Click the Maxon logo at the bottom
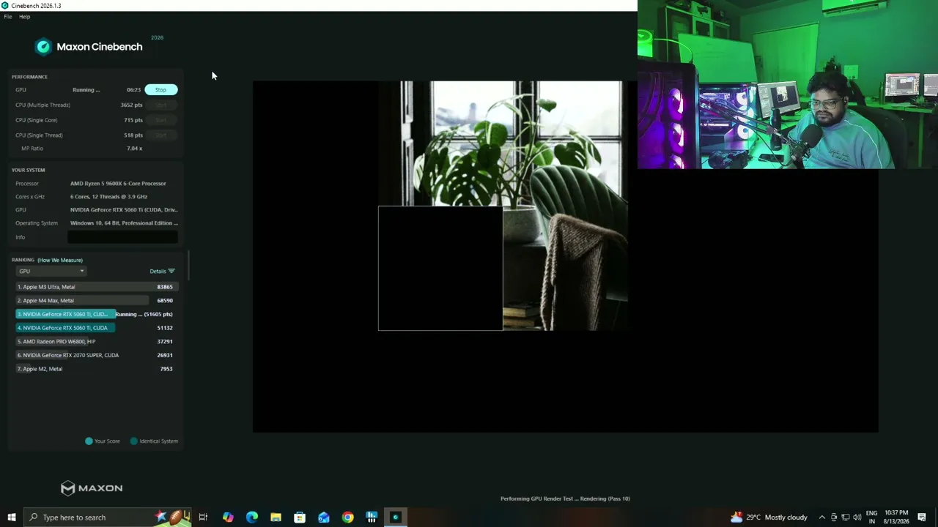Screen dimensions: 938x527 click(92, 488)
